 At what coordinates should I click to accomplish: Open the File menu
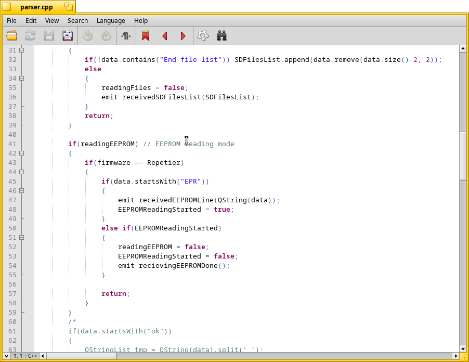coord(11,21)
